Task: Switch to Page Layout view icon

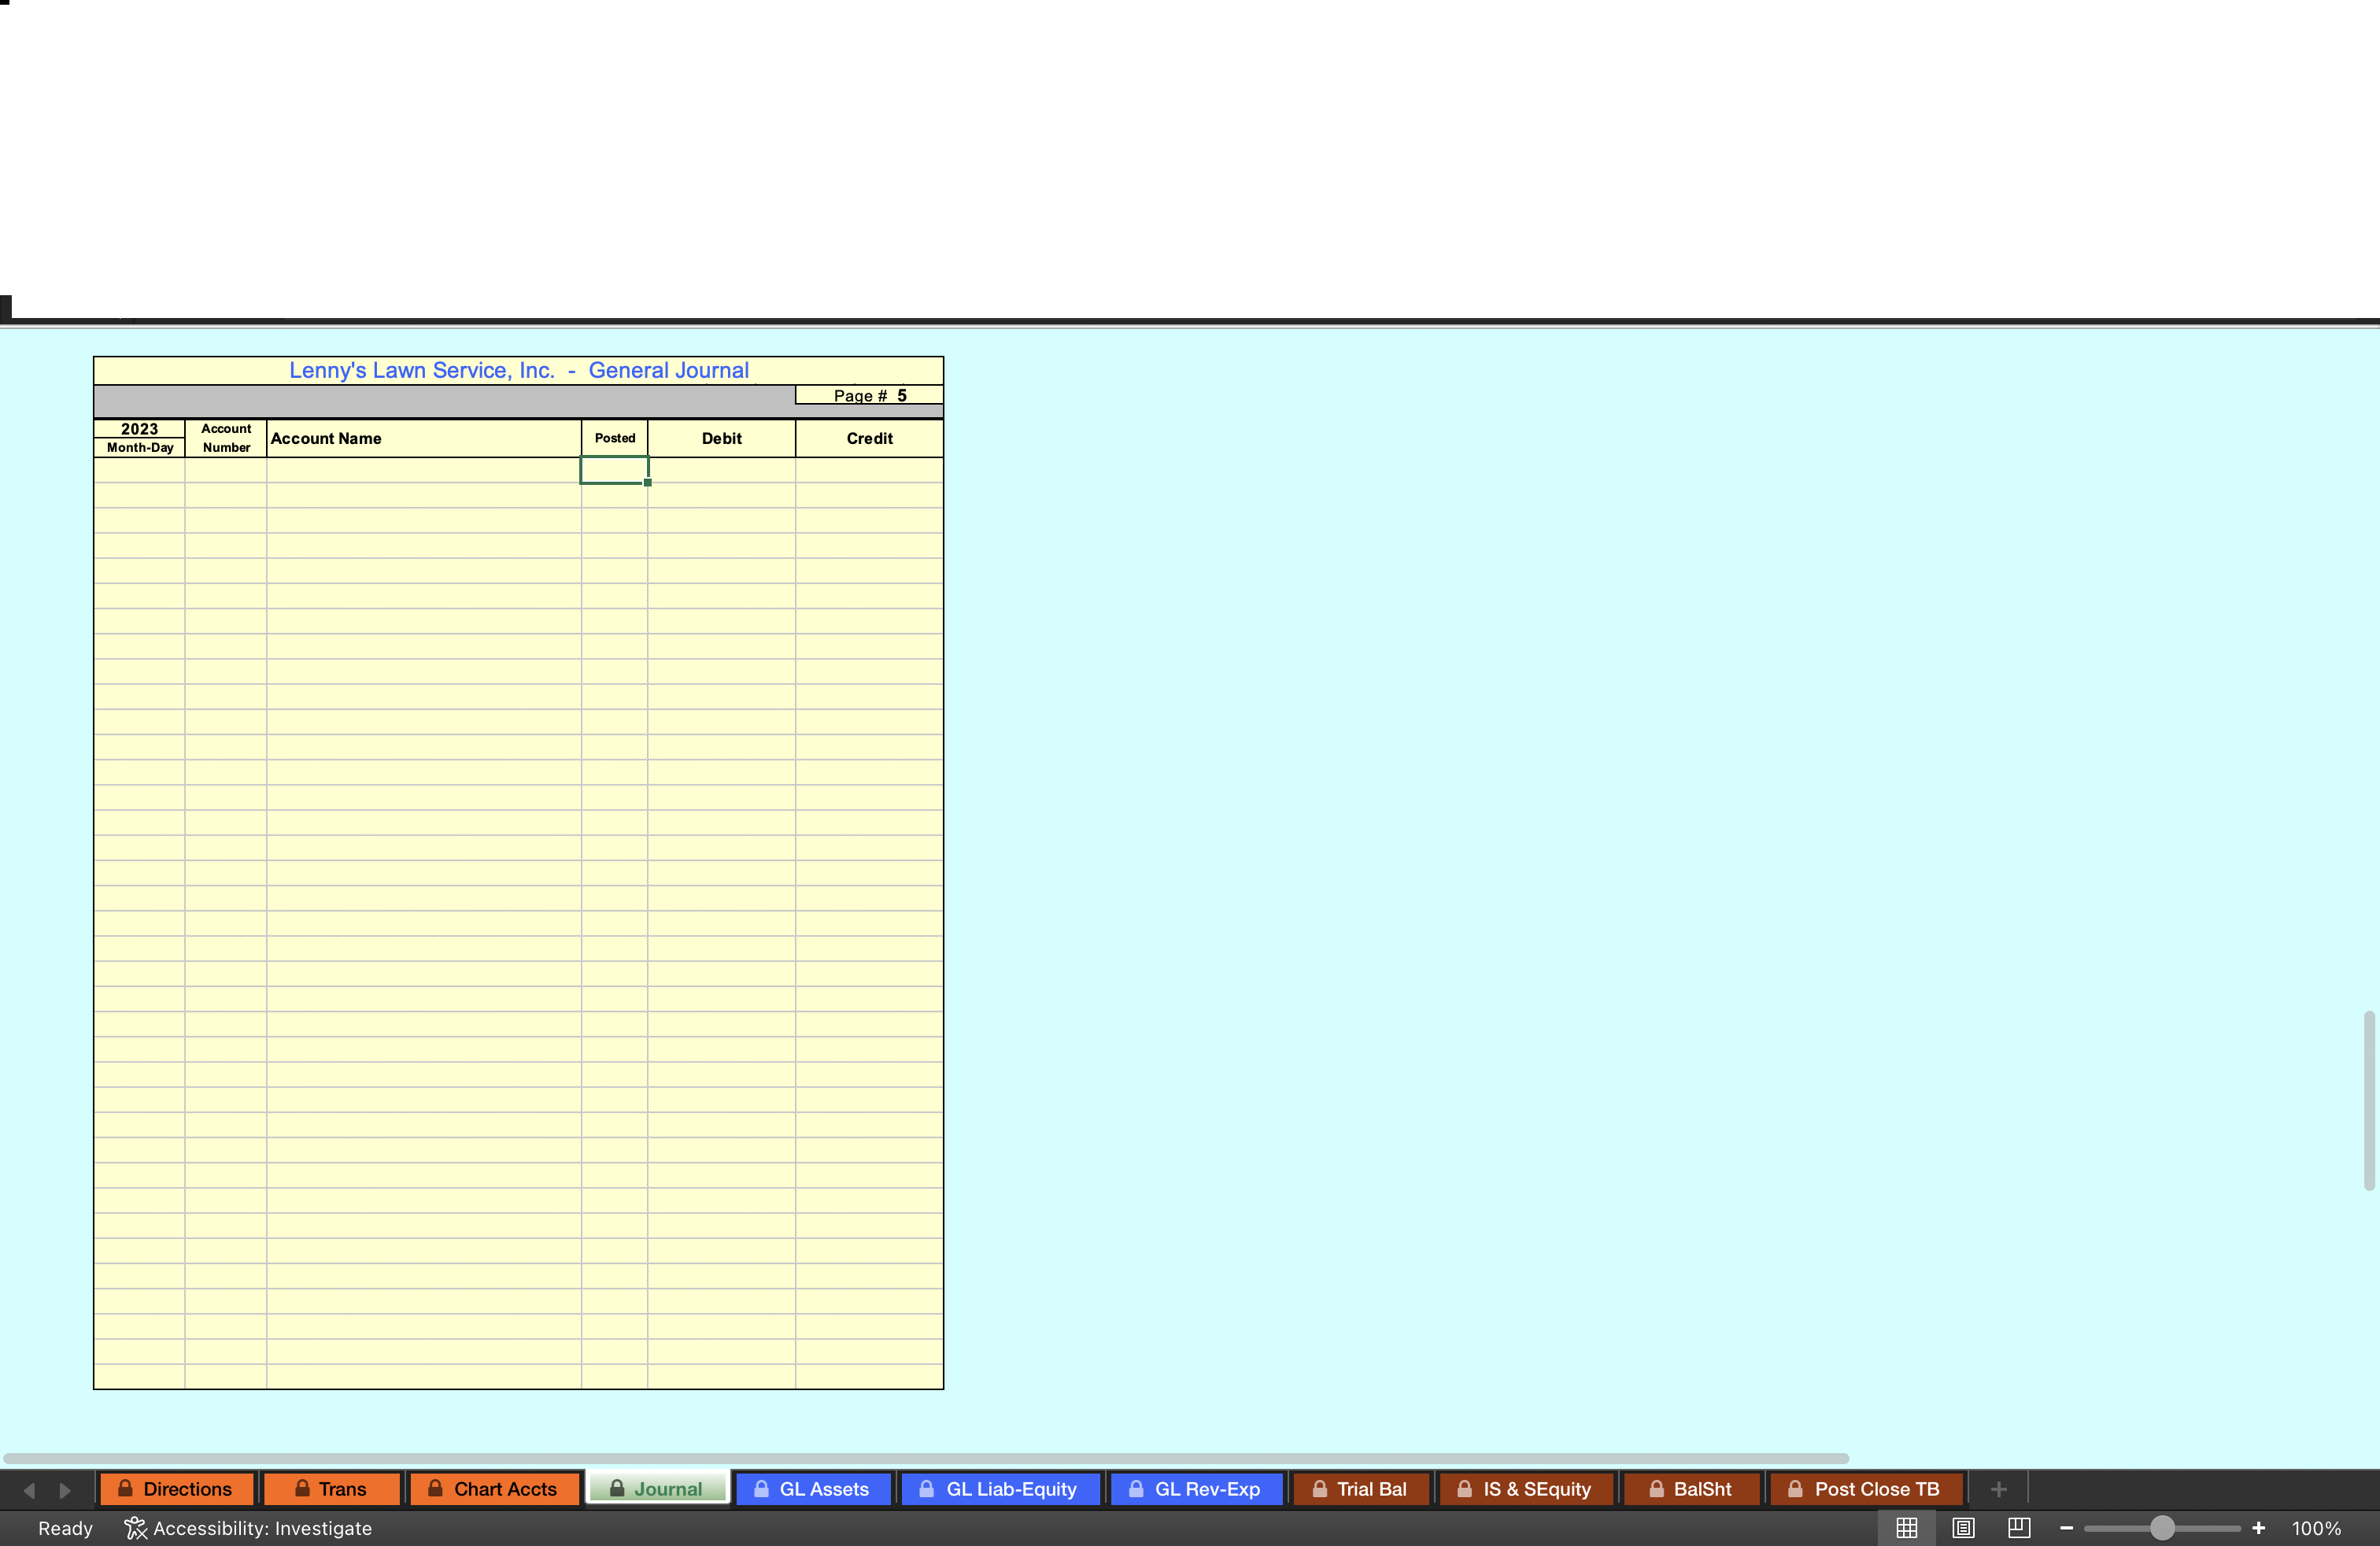Action: pos(1963,1528)
